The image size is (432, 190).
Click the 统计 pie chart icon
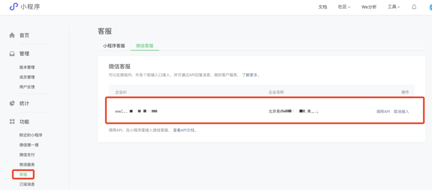(x=12, y=103)
